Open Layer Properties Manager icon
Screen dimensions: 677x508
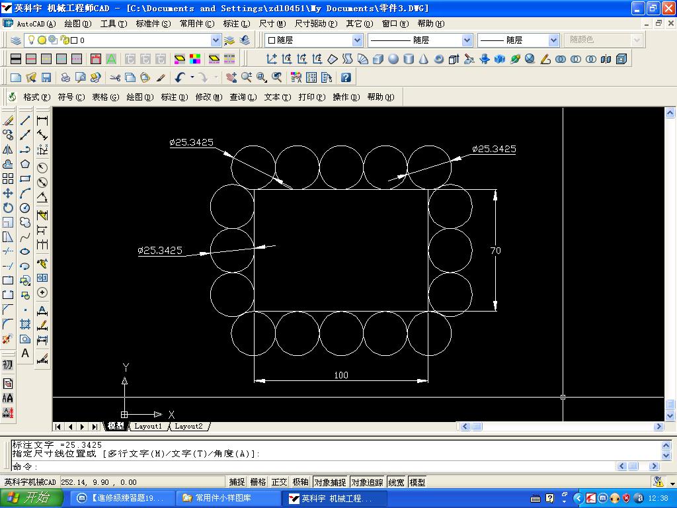pyautogui.click(x=16, y=40)
